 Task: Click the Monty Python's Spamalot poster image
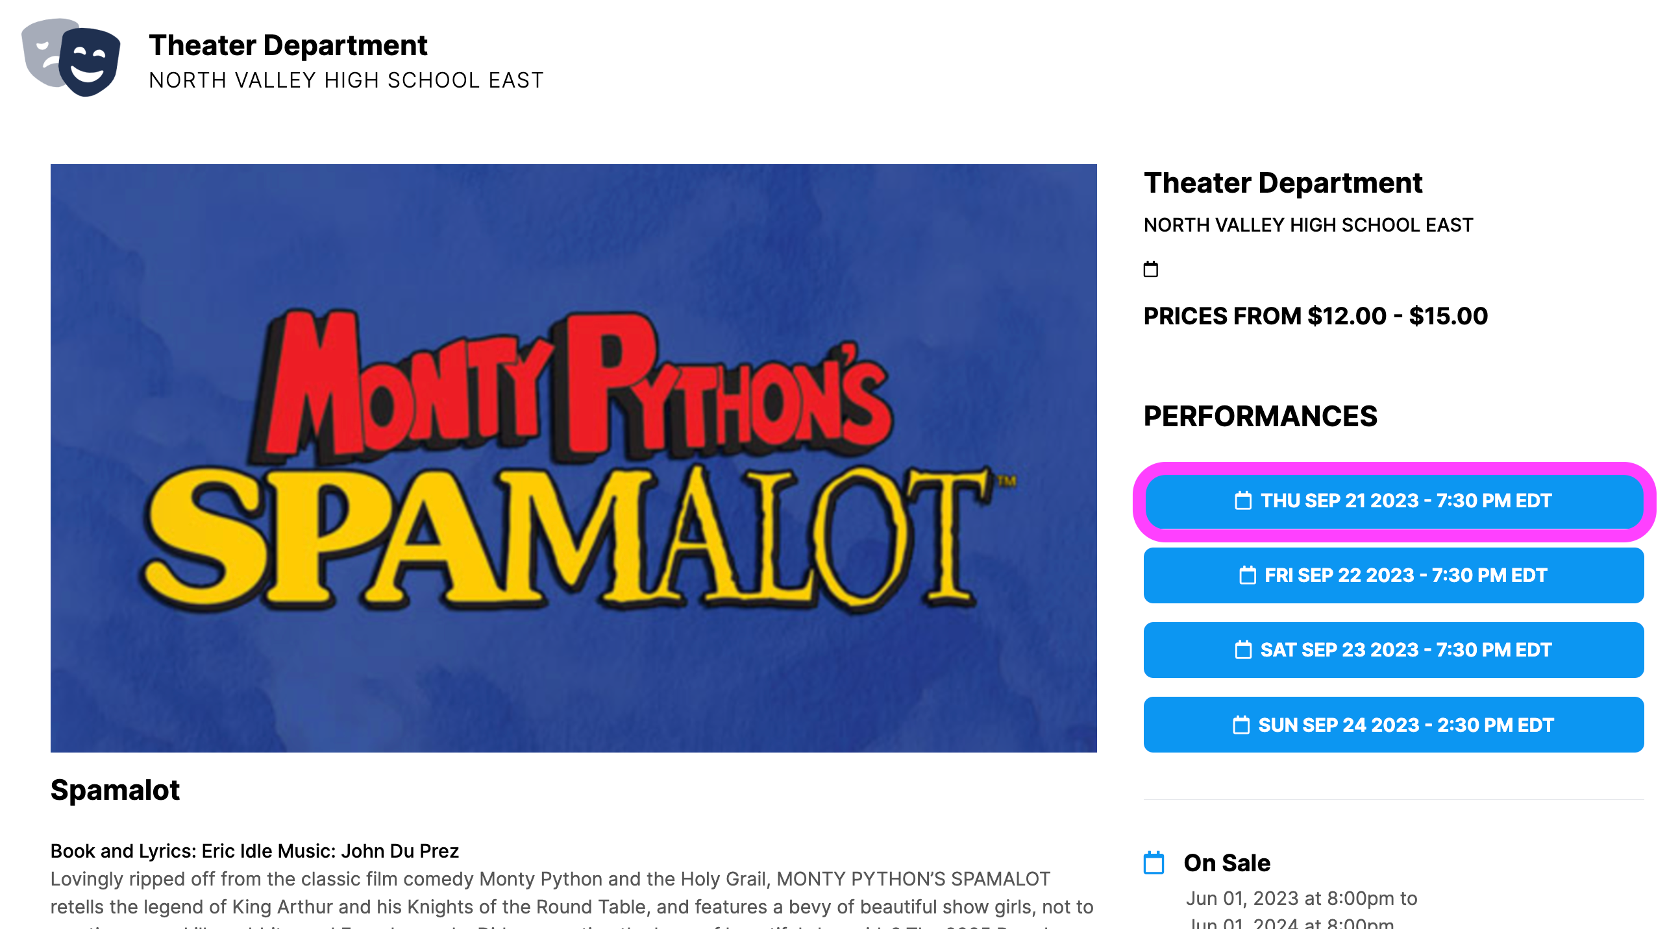coord(574,458)
